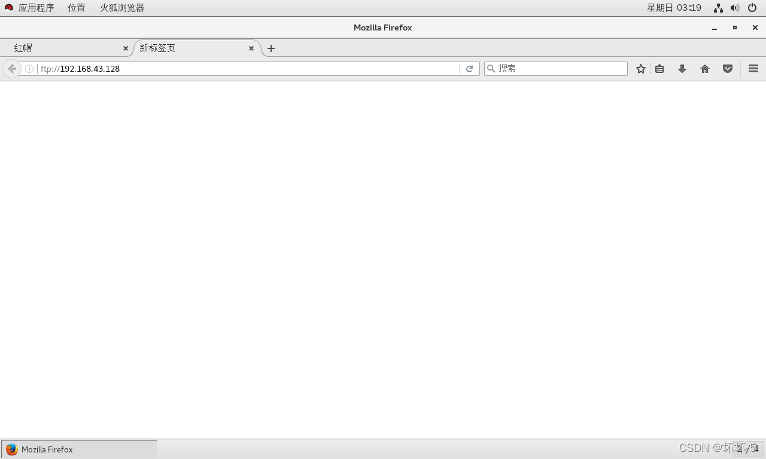Viewport: 766px width, 459px height.
Task: Select the 新标签页 tab
Action: (196, 48)
